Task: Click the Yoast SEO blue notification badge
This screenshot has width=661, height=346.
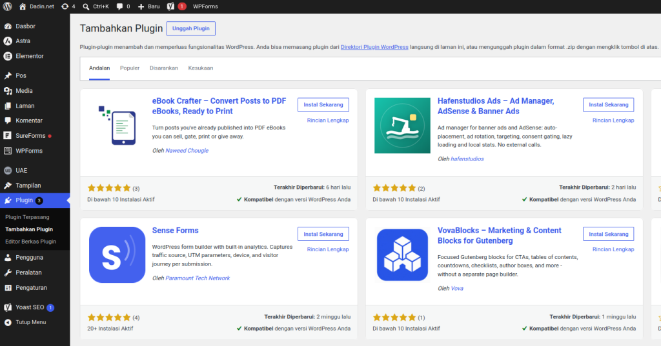Action: (x=50, y=308)
